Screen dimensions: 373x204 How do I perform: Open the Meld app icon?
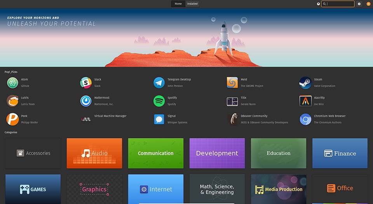(232, 82)
